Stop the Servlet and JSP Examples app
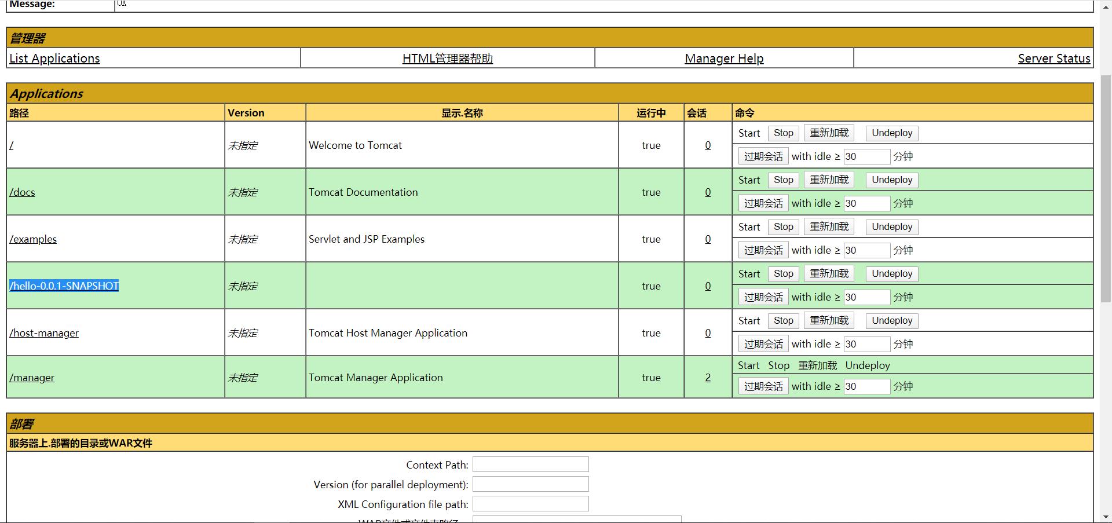 (784, 227)
